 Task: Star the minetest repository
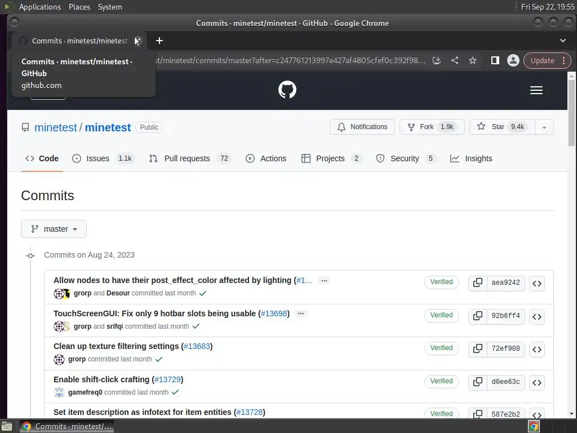point(502,127)
